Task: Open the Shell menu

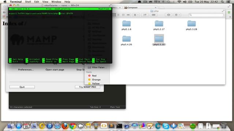Action: 28,1
